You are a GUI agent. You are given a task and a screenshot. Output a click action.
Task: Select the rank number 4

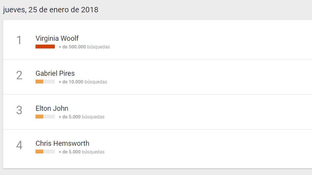(x=19, y=145)
